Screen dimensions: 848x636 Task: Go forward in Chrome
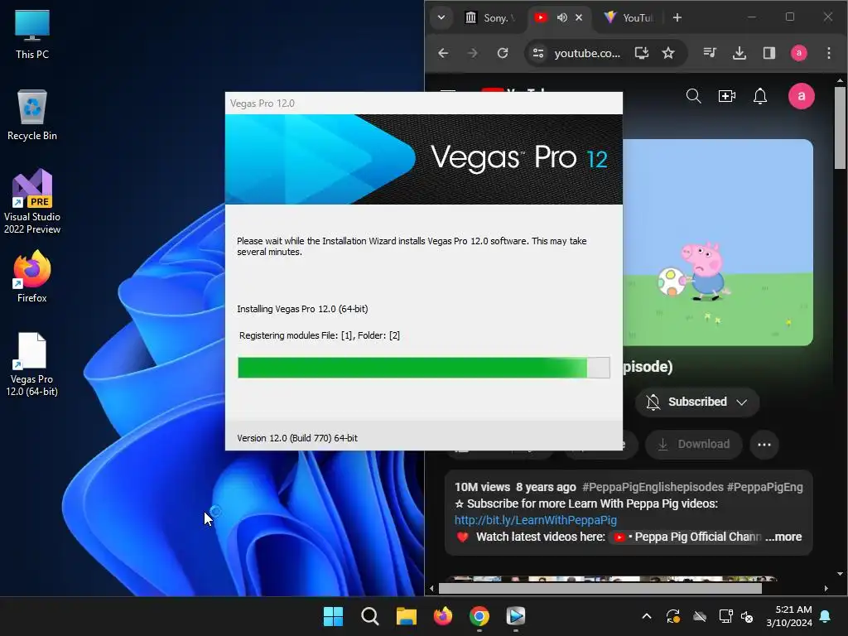click(x=472, y=53)
